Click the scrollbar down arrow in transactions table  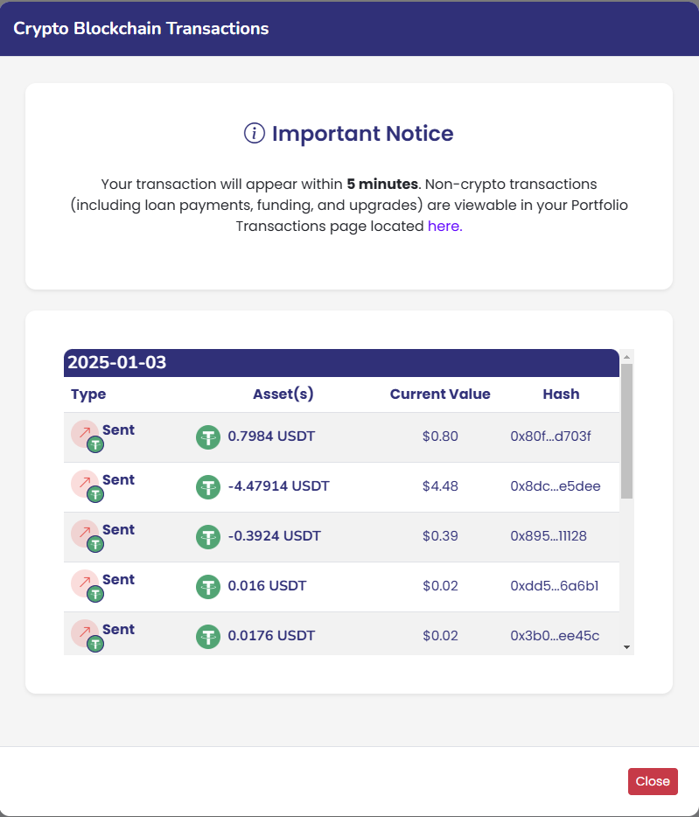point(626,646)
